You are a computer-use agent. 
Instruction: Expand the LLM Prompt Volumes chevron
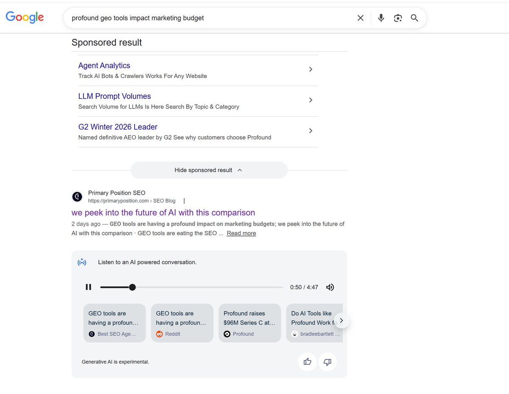310,100
